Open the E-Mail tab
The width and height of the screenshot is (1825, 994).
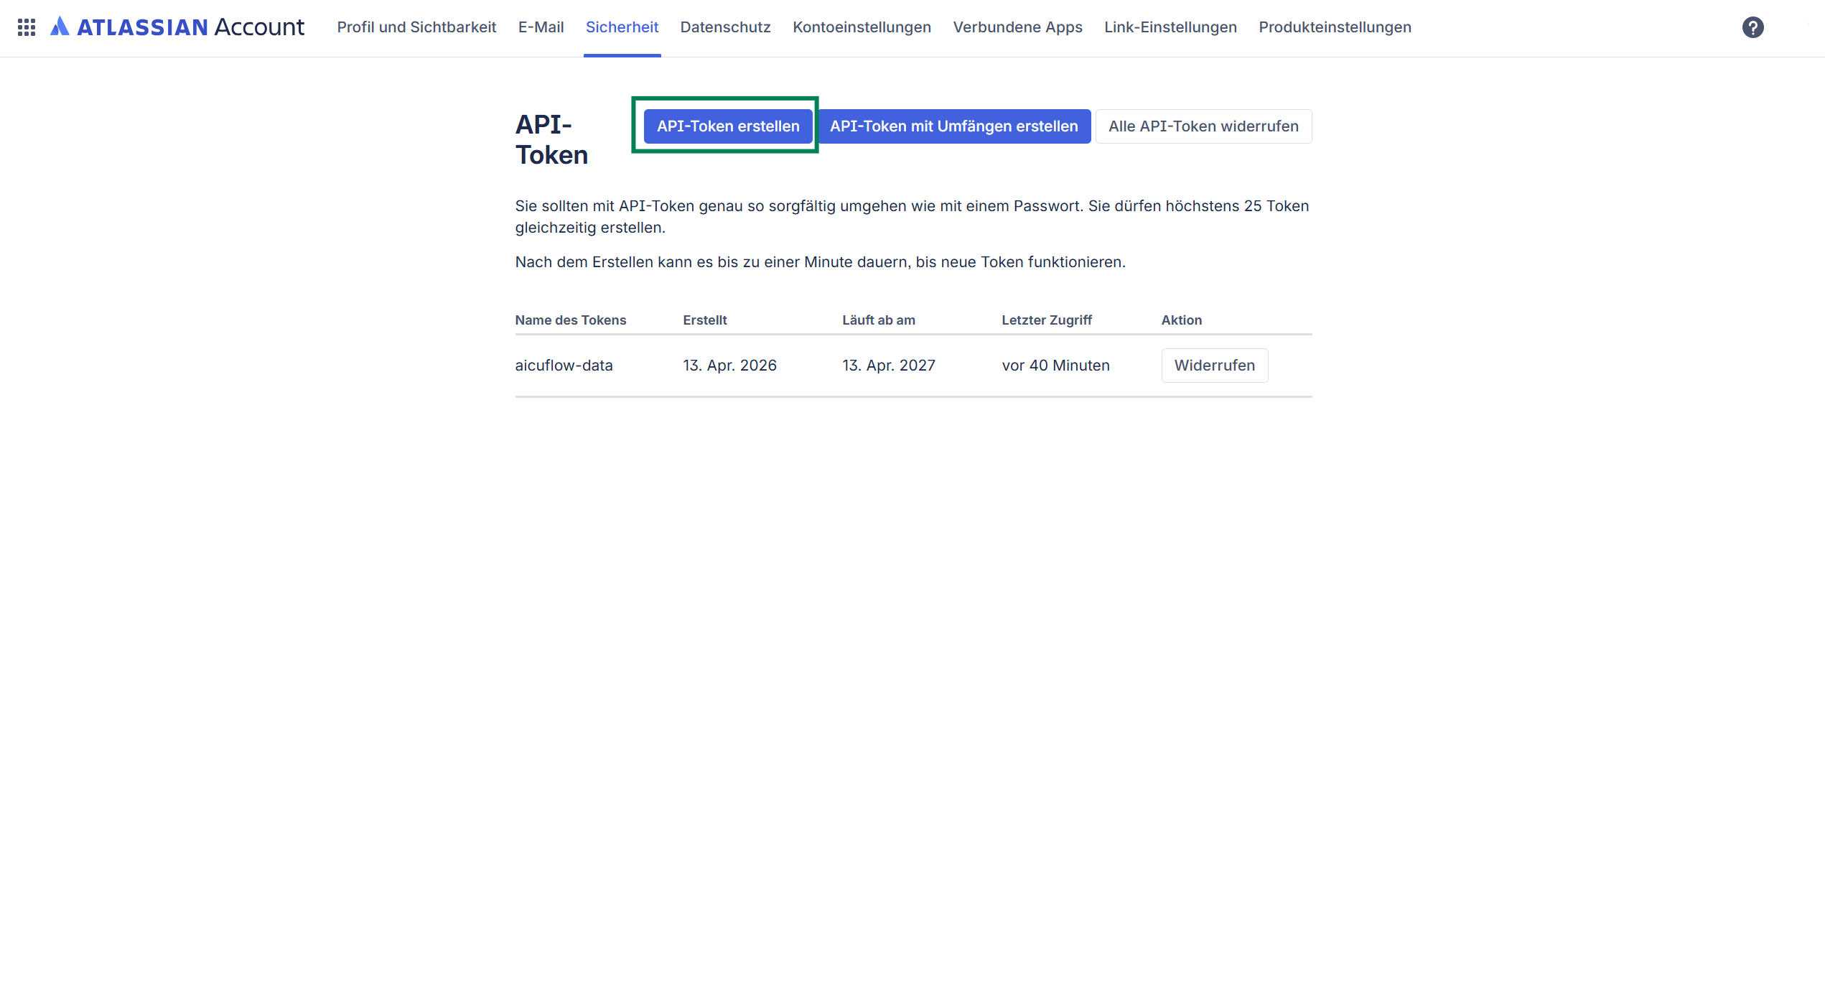pos(541,27)
